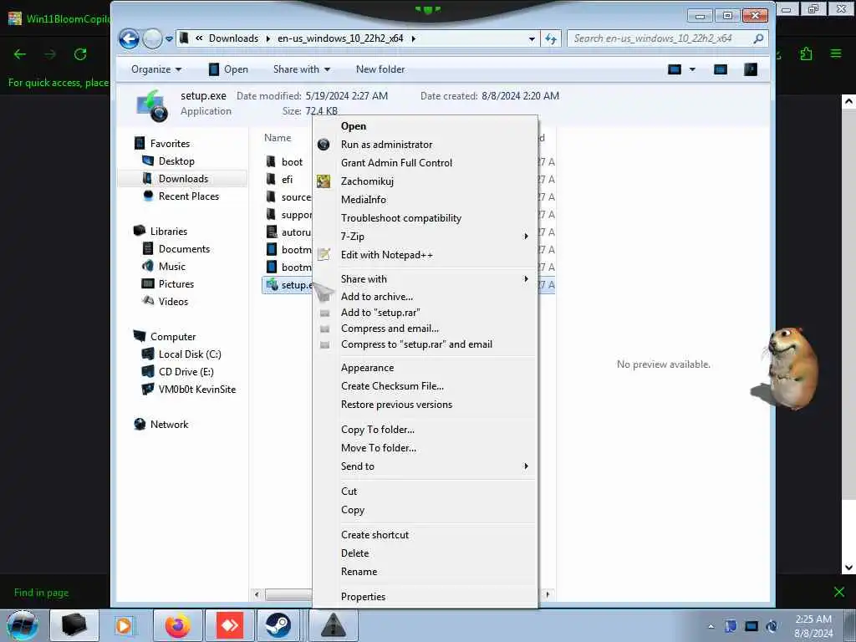Click the Windows Start orb
This screenshot has height=642, width=856.
(x=22, y=625)
